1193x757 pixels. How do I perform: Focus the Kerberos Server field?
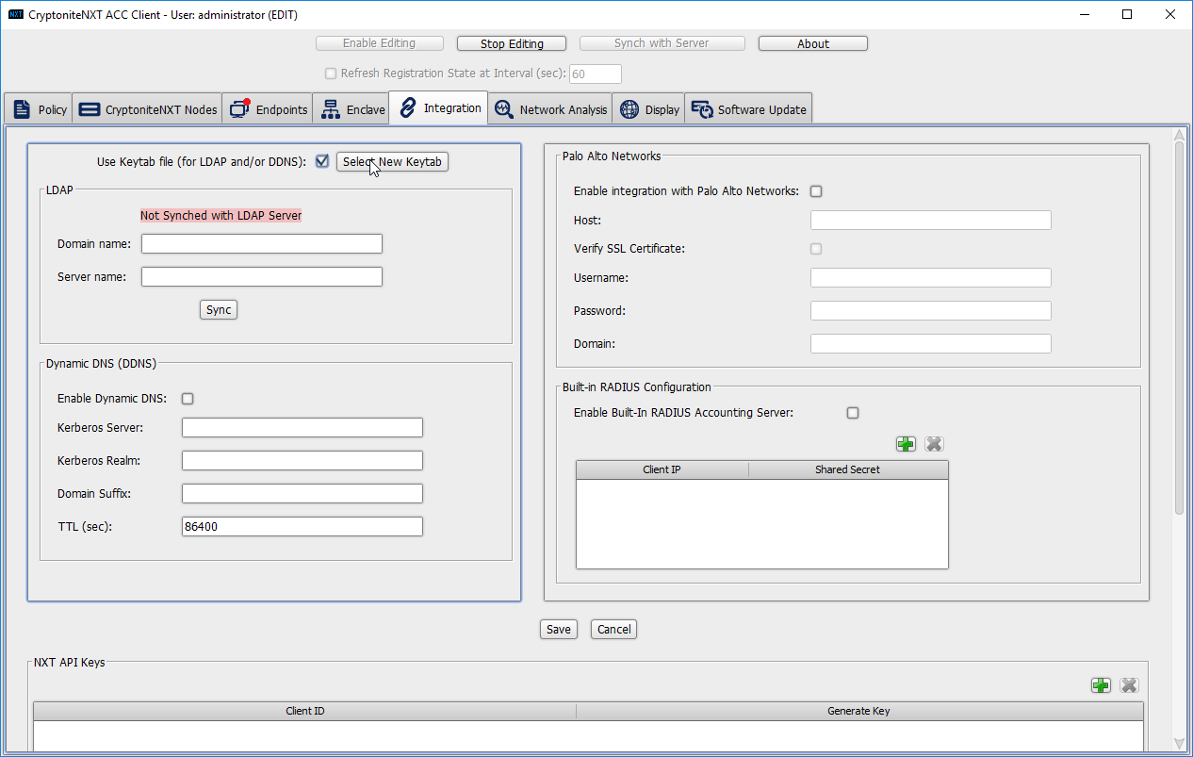302,428
